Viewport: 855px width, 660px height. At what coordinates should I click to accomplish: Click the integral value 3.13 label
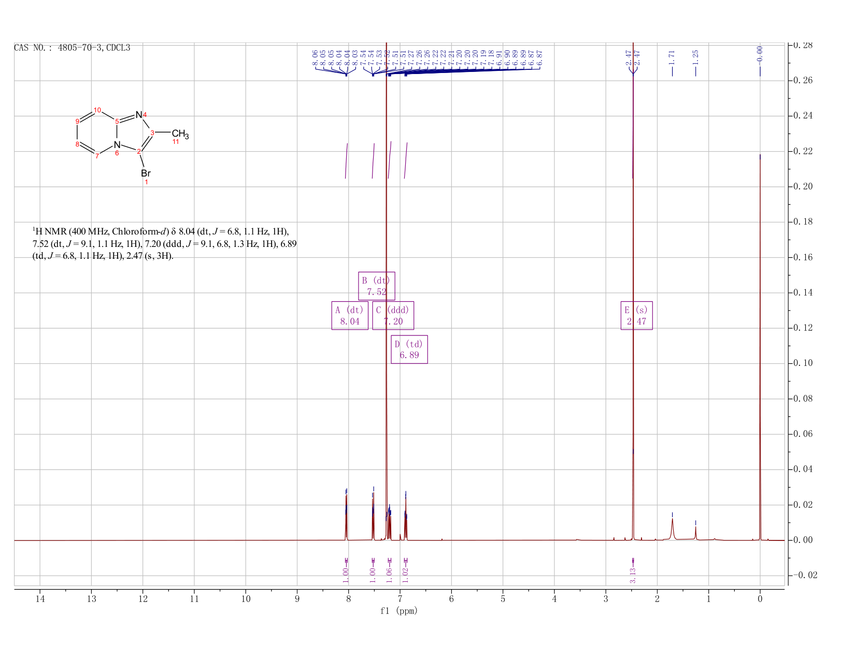633,575
